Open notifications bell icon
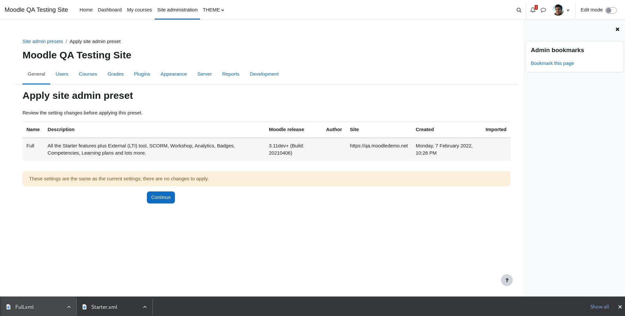This screenshot has height=316, width=625. point(533,10)
